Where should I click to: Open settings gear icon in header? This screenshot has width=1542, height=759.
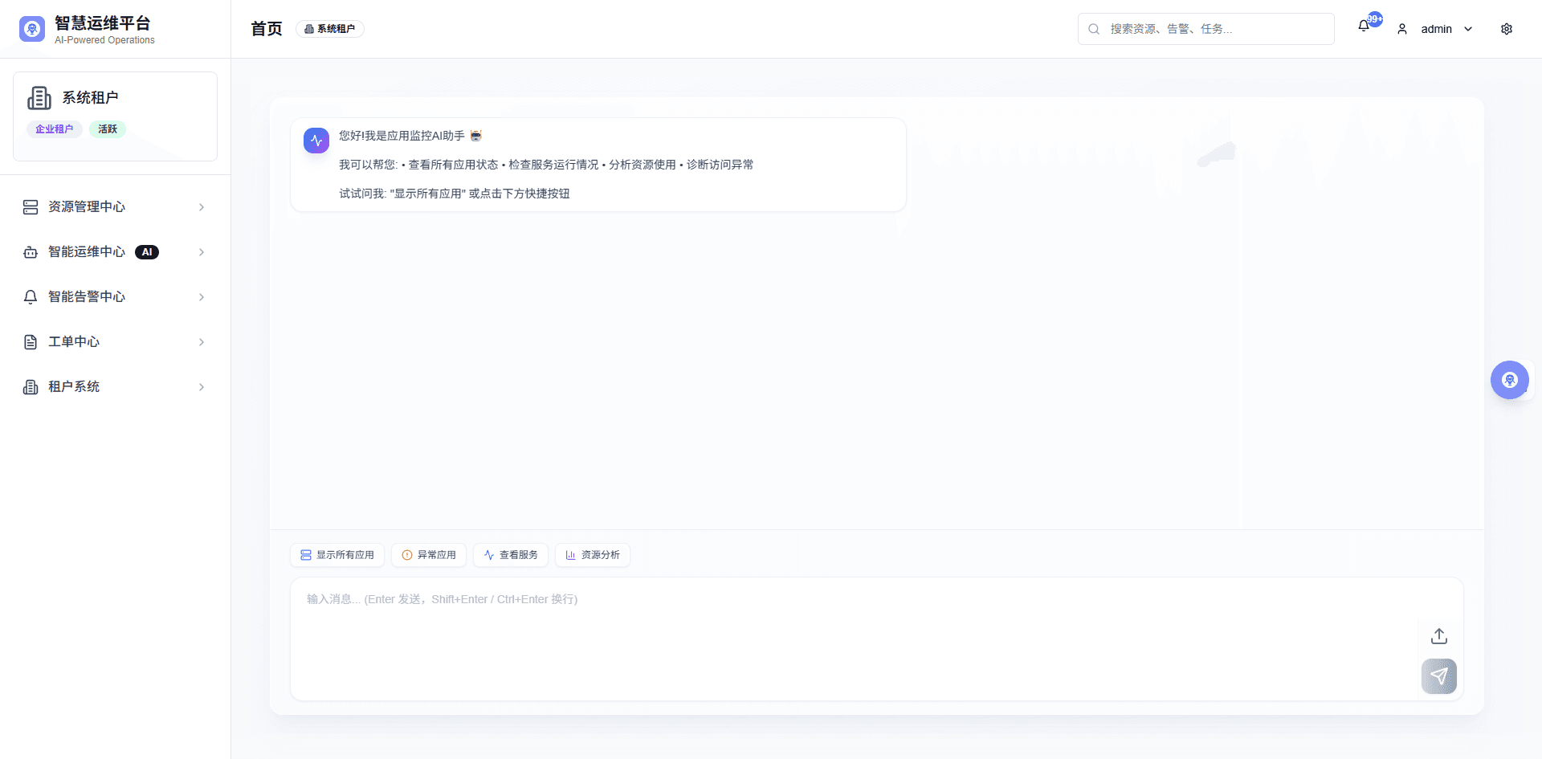tap(1507, 29)
